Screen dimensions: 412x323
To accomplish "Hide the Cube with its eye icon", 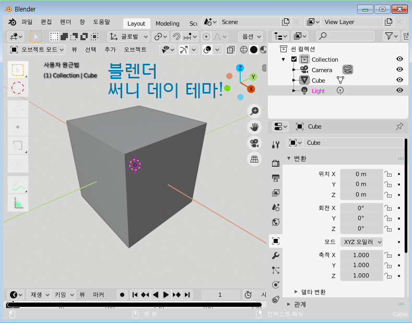I will pos(399,79).
